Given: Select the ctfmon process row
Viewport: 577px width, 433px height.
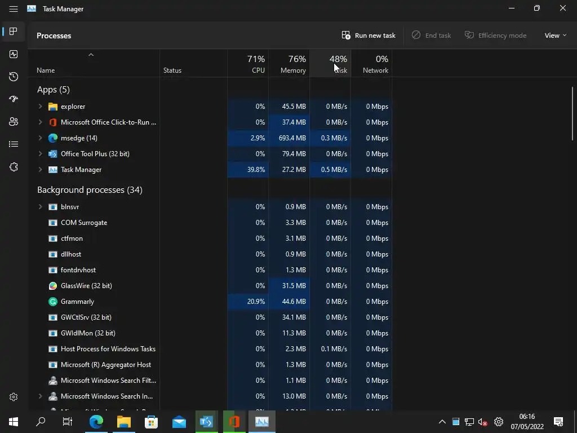Looking at the screenshot, I should [x=210, y=238].
